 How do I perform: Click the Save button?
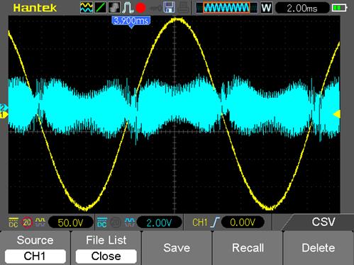pyautogui.click(x=177, y=248)
